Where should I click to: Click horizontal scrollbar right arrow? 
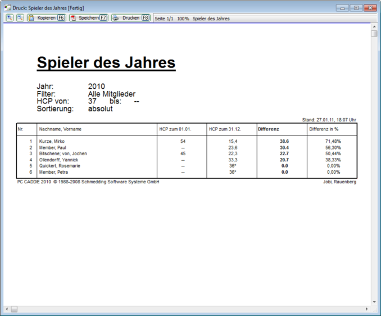pyautogui.click(x=367, y=309)
